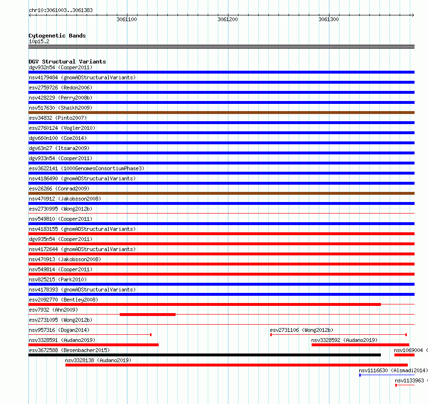The width and height of the screenshot is (428, 404).
Task: Click the brown nsv517630 Shaikh2009 bar
Action: tap(221, 113)
